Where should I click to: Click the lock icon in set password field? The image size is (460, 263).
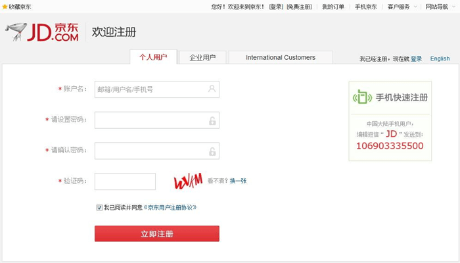click(x=212, y=120)
